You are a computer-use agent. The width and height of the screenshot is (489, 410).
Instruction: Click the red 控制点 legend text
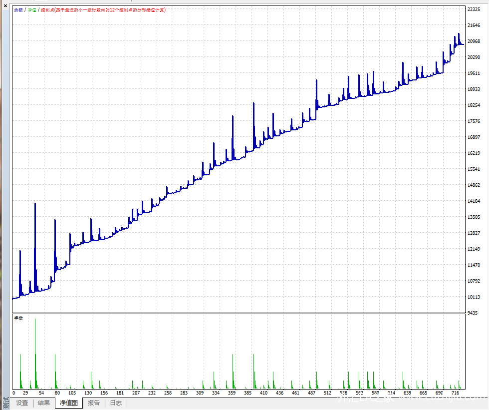[x=103, y=10]
